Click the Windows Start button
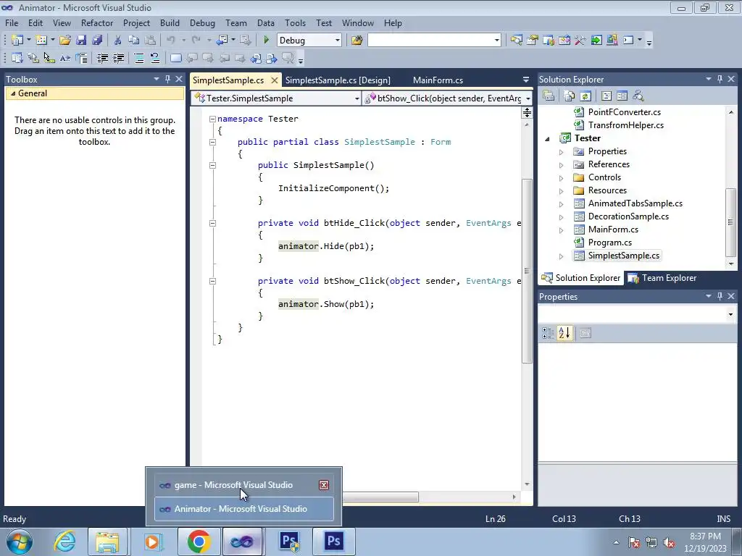Viewport: 742px width, 556px height. click(x=20, y=542)
